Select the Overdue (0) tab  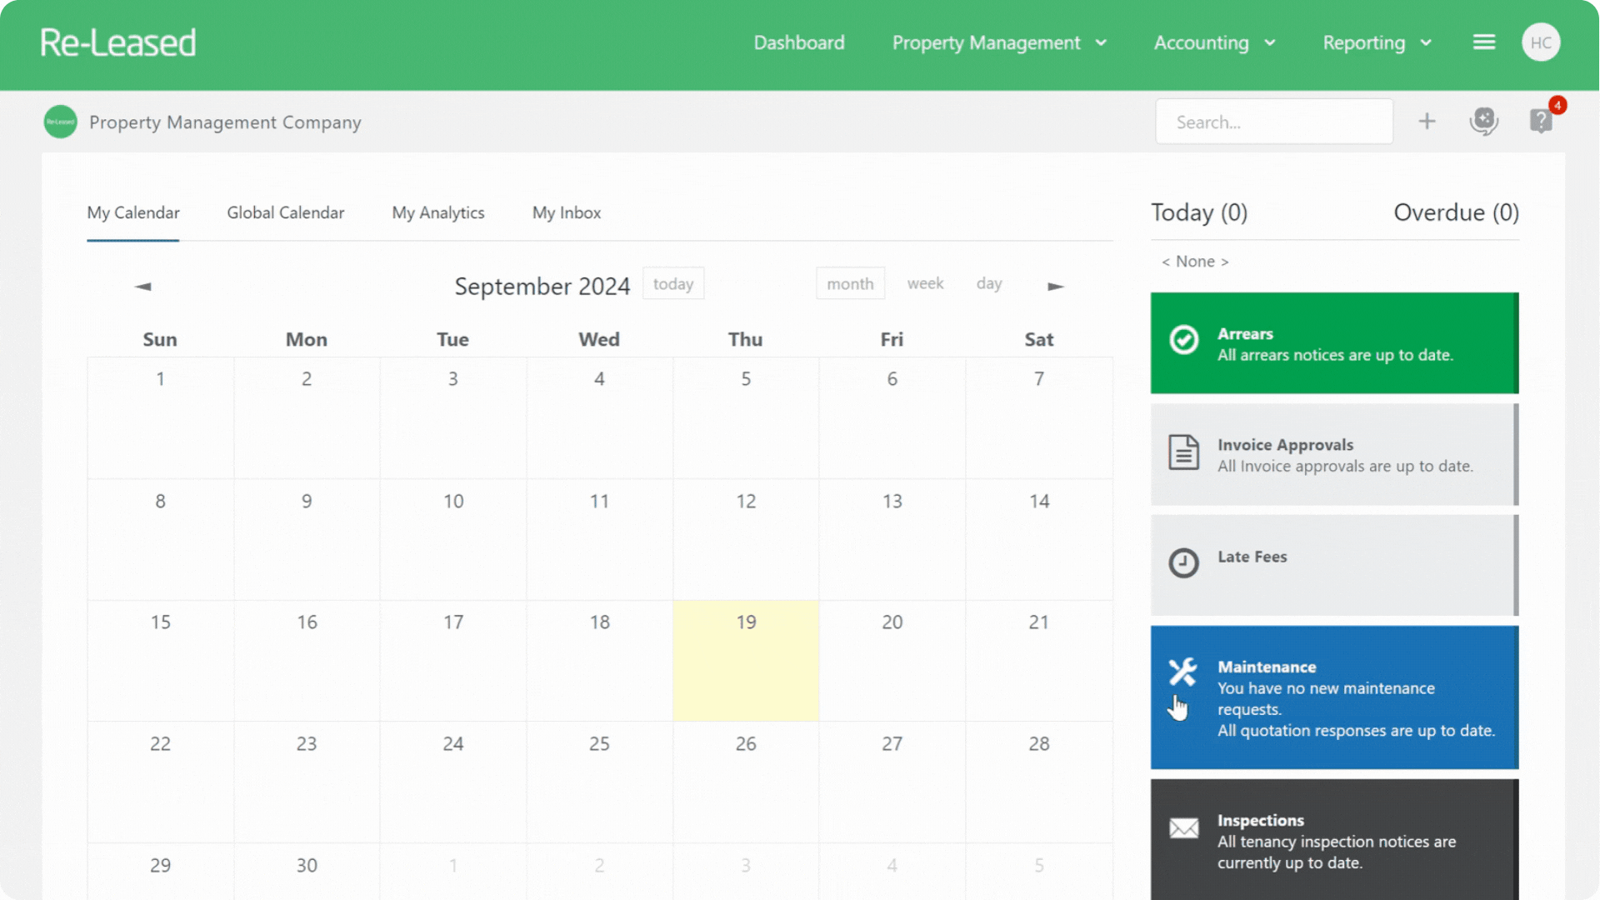(x=1456, y=212)
